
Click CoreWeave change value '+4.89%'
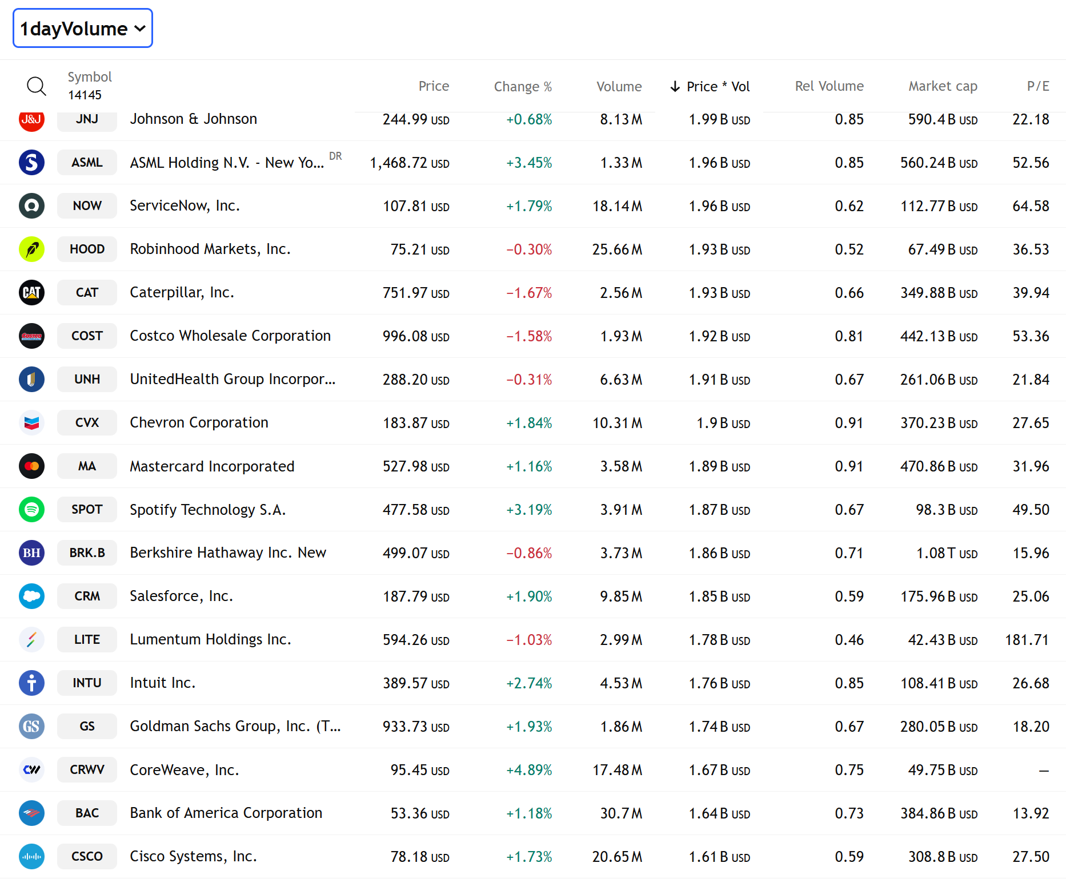[x=529, y=771]
